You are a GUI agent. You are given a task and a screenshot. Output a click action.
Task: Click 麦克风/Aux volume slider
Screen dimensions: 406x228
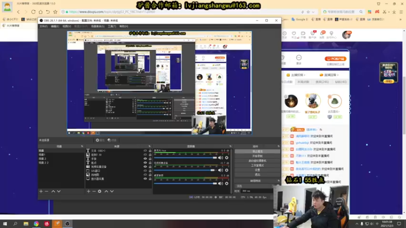pyautogui.click(x=185, y=158)
